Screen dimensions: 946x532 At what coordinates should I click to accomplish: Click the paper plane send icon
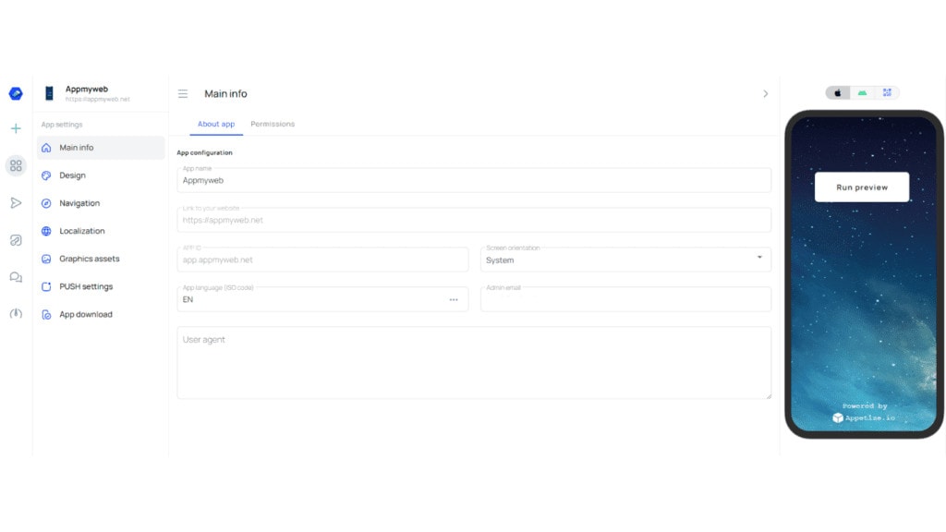pyautogui.click(x=16, y=202)
